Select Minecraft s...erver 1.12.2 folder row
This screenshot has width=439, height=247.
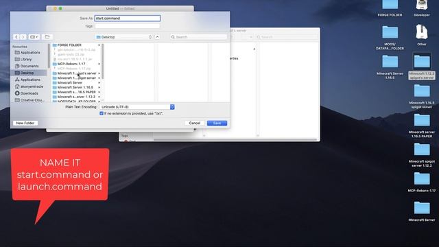point(76,97)
